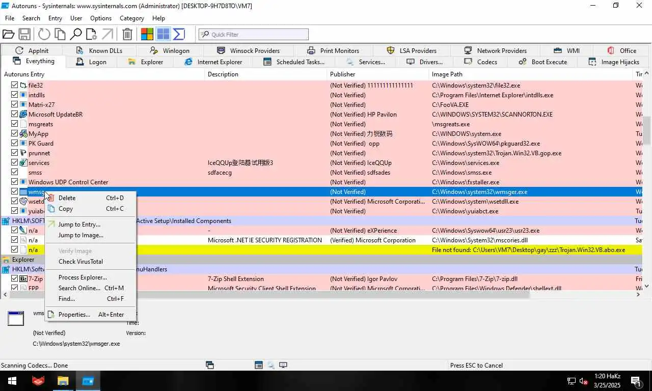Select Jump to Image... menu item
This screenshot has height=391, width=652.
click(x=91, y=235)
